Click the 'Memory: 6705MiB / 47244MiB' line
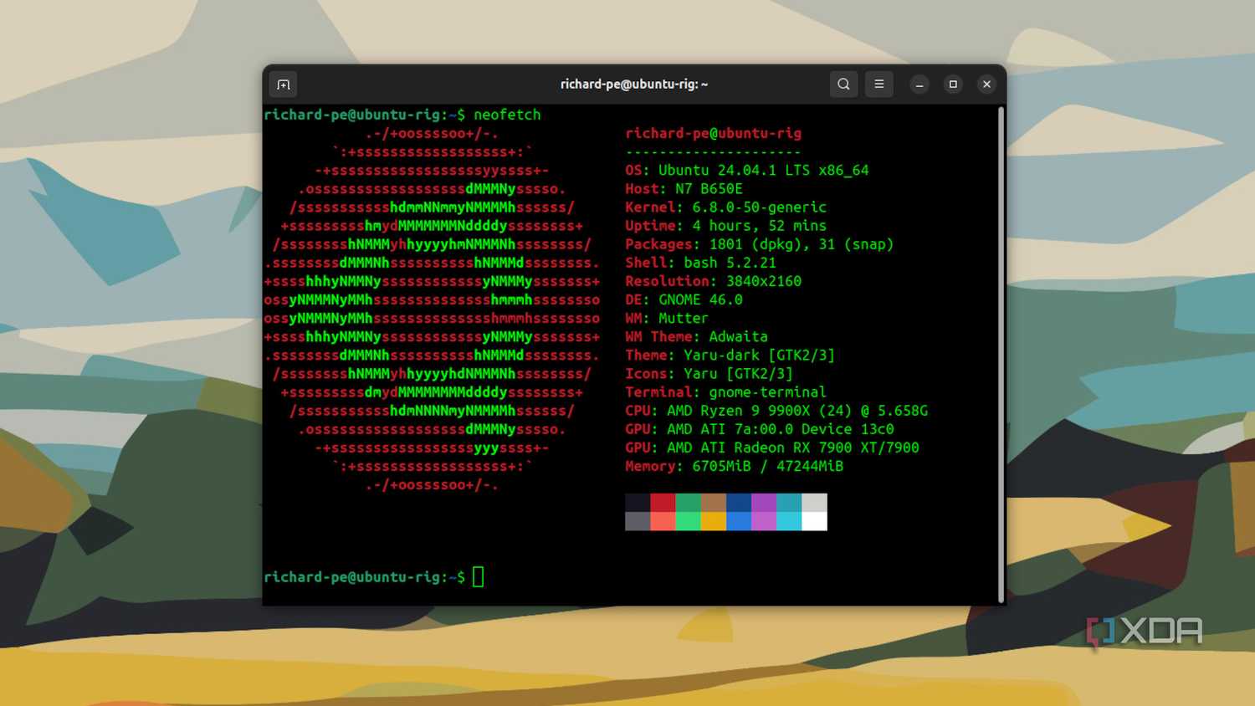Screen dimensions: 1255x706 pos(734,466)
